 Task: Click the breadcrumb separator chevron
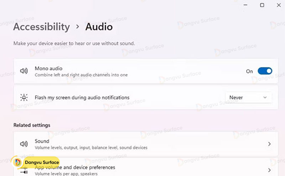78,27
